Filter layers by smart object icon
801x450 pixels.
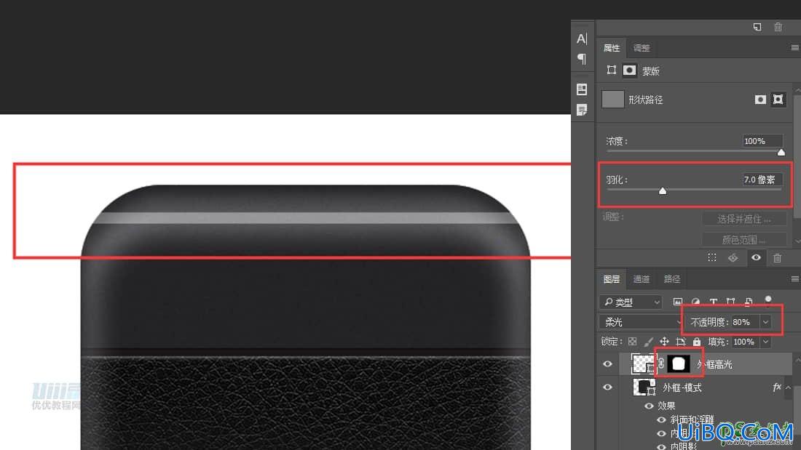pos(749,302)
